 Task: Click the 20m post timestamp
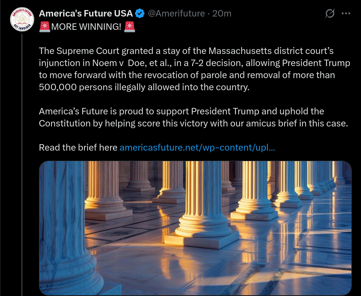[x=222, y=13]
